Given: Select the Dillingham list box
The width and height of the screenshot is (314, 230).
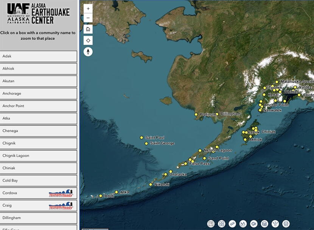Looking at the screenshot, I should tap(38, 218).
